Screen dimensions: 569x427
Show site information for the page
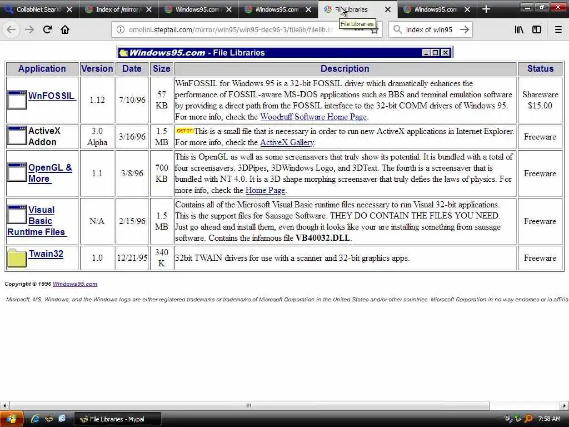click(x=121, y=30)
